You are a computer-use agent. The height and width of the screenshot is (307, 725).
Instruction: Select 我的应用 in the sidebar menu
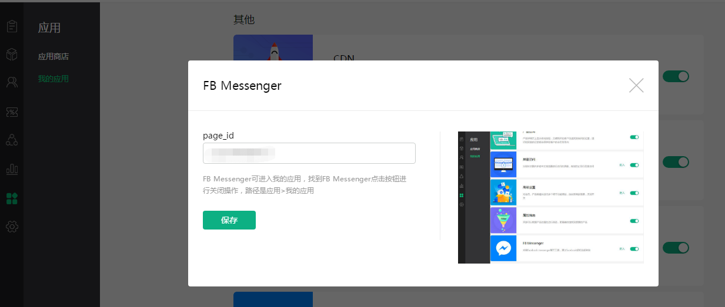click(x=54, y=79)
